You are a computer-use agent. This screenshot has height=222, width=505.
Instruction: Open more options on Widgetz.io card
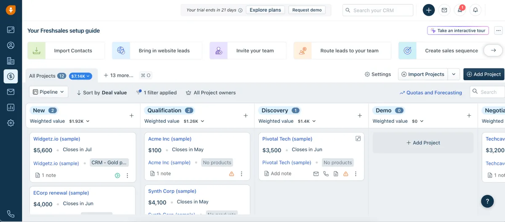tap(128, 175)
